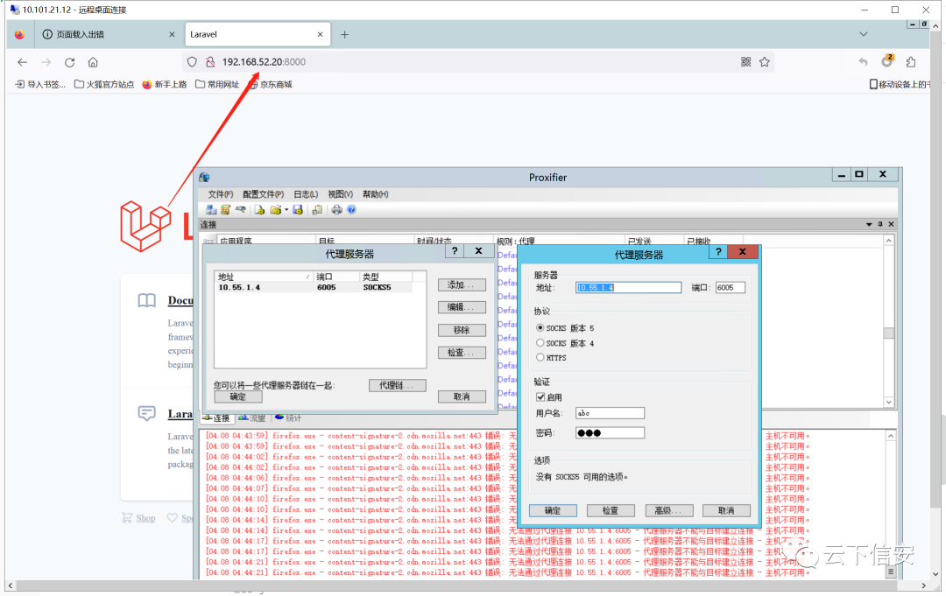Open 日志(L) menu in Proxifier

click(x=306, y=194)
